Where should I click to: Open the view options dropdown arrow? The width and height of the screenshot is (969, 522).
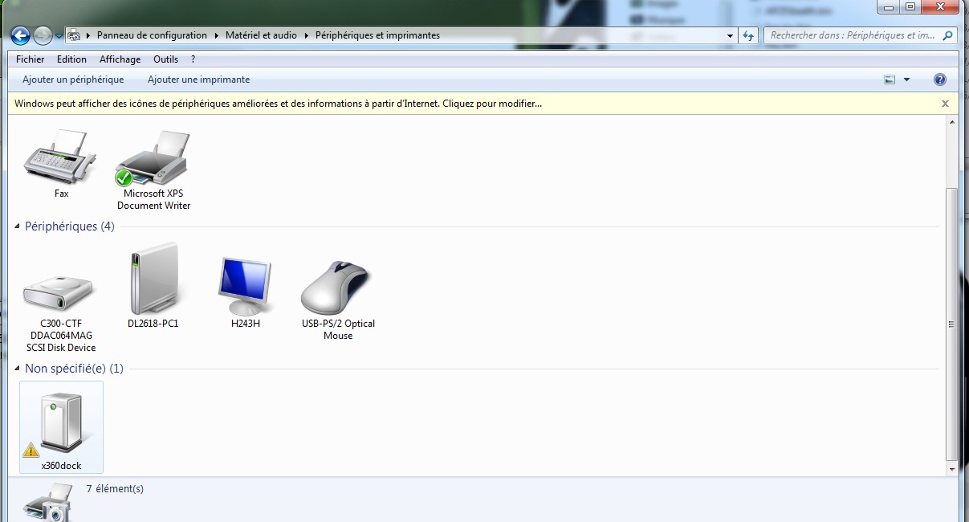pos(906,80)
